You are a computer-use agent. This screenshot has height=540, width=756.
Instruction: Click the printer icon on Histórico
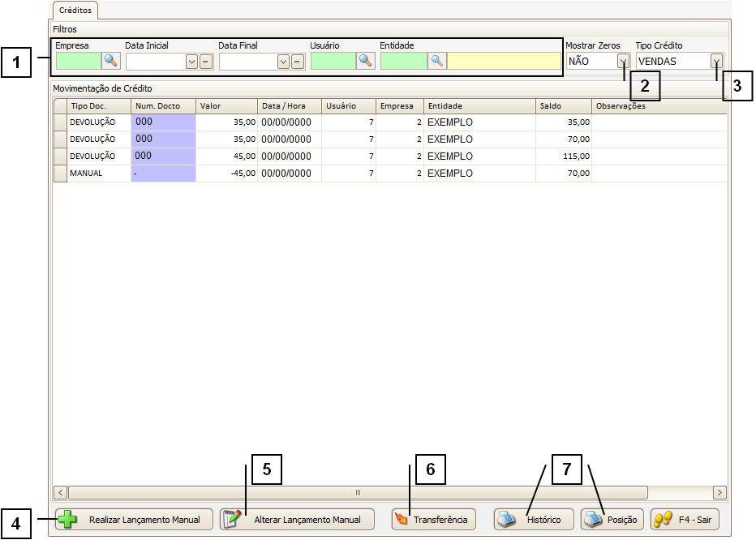508,519
